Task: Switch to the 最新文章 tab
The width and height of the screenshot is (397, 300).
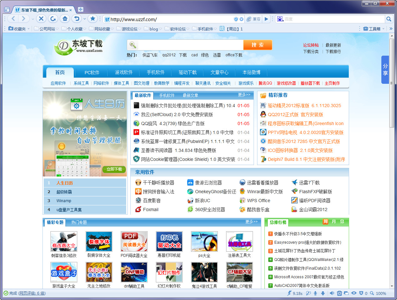Action: click(190, 95)
